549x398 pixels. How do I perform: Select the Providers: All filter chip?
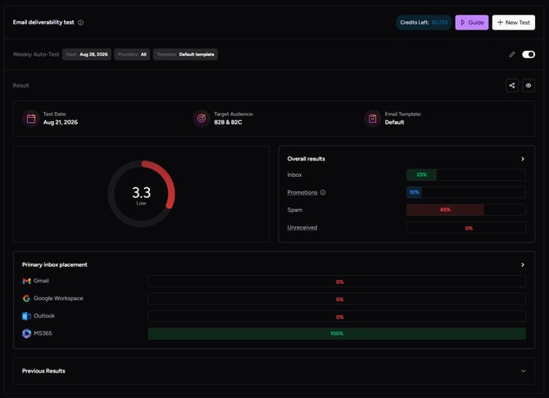(x=132, y=54)
